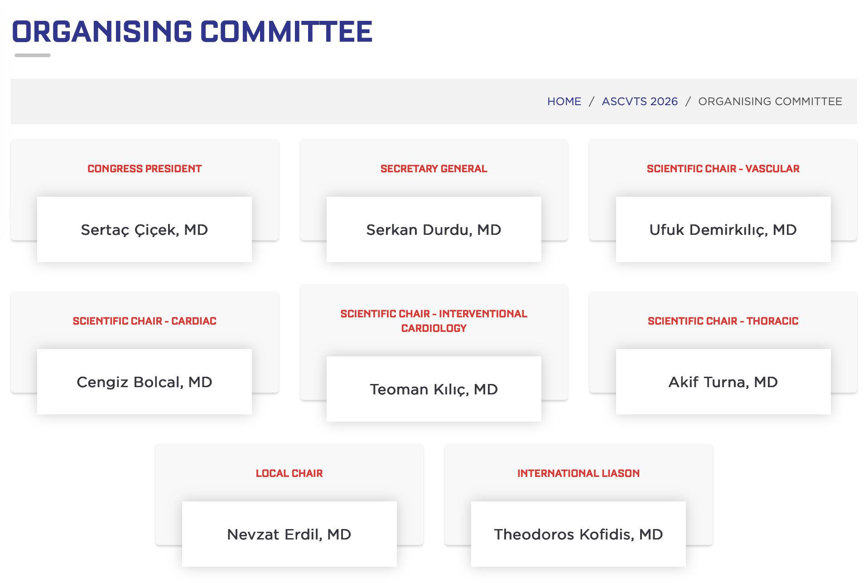868x583 pixels.
Task: Open Cengiz Bolcal, MD name card
Action: (145, 382)
